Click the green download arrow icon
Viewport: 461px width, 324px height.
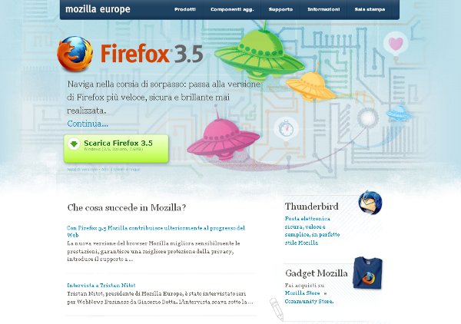pyautogui.click(x=74, y=144)
